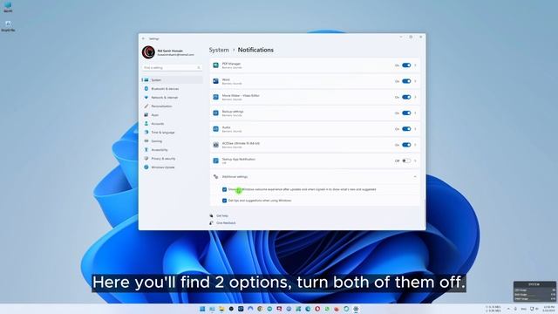Open the Give feedback link

coord(226,223)
